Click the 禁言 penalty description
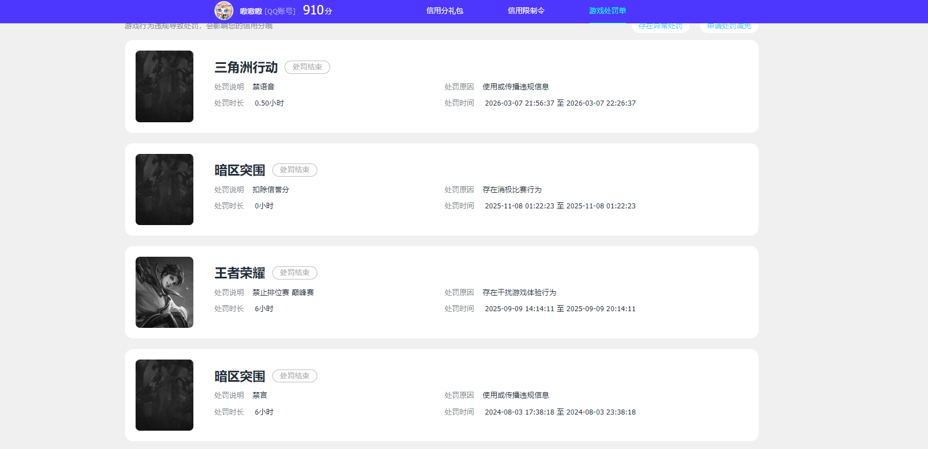Screen dimensions: 928x449 point(260,395)
